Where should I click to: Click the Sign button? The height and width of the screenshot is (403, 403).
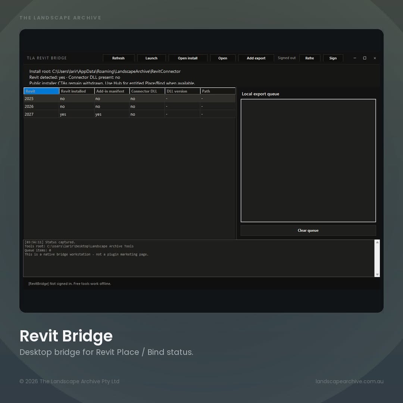333,58
